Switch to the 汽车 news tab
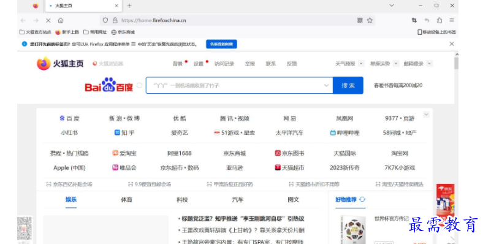483x244 pixels. coord(237,200)
